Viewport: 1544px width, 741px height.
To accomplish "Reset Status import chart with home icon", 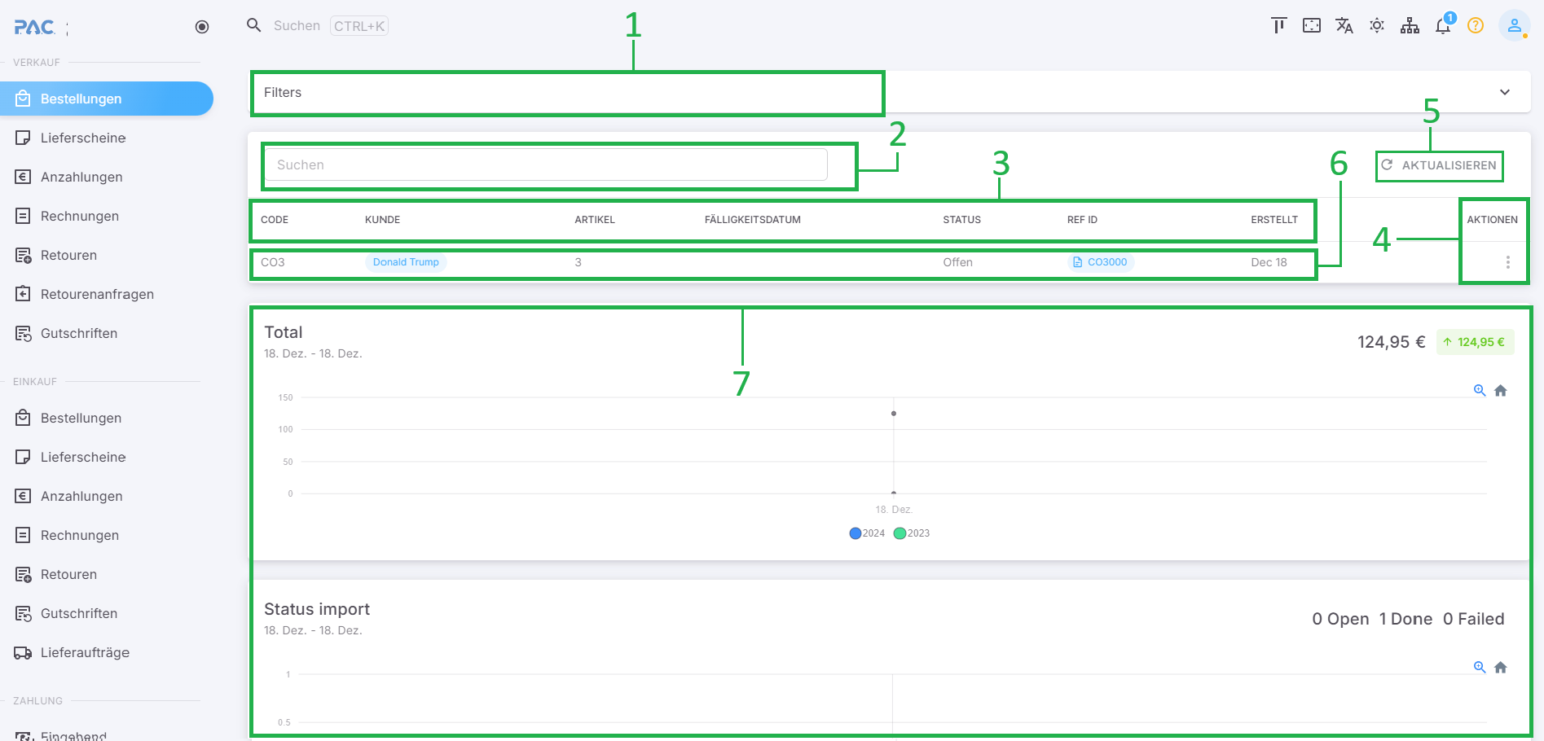I will 1501,668.
